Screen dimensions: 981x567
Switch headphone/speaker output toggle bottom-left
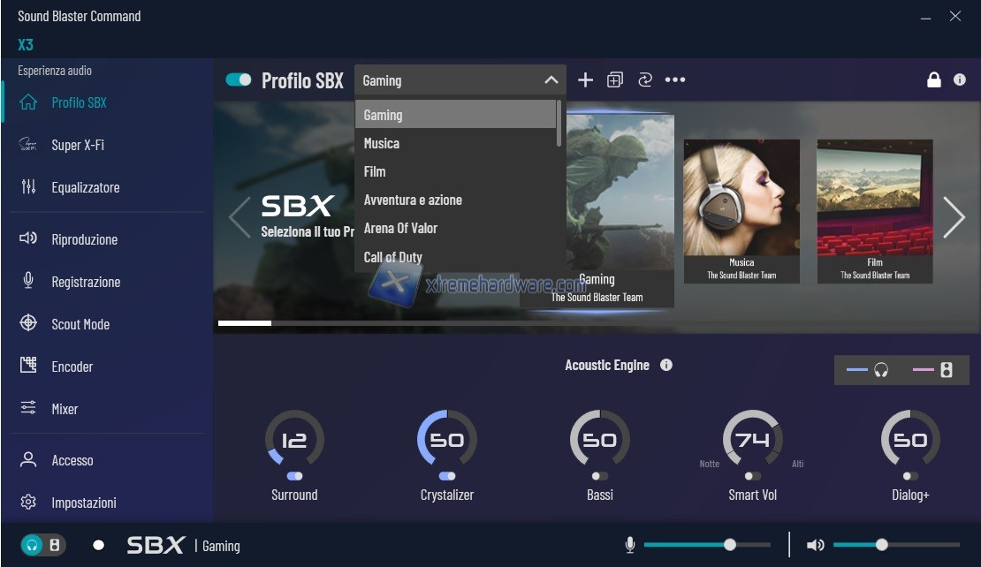pyautogui.click(x=42, y=545)
